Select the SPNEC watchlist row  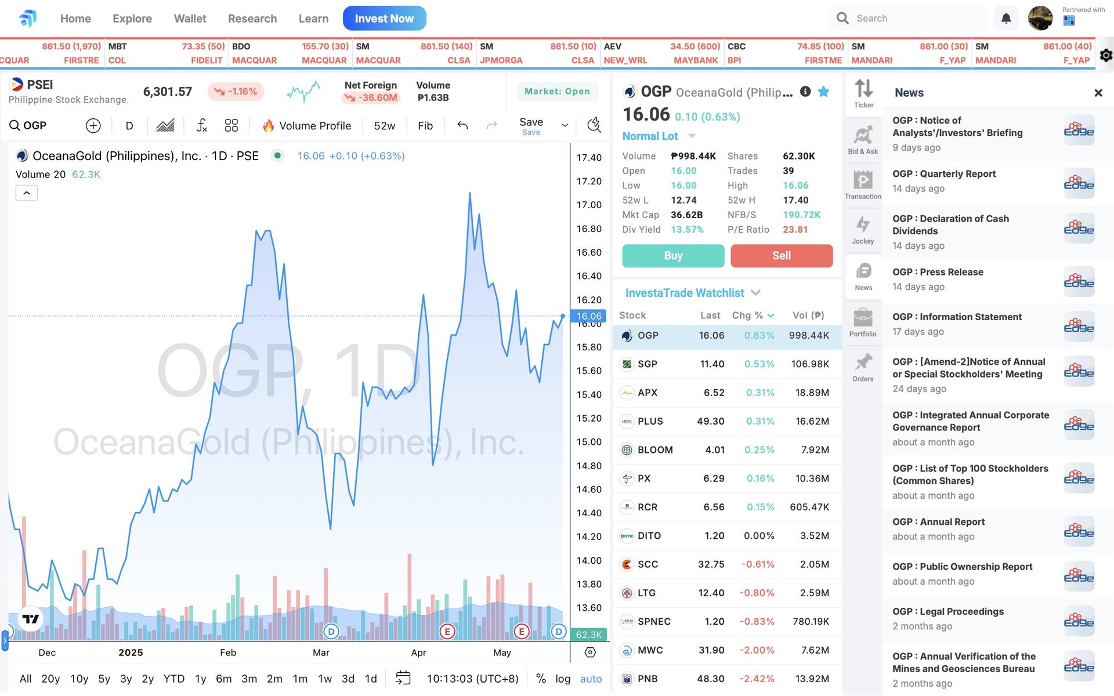pos(728,622)
